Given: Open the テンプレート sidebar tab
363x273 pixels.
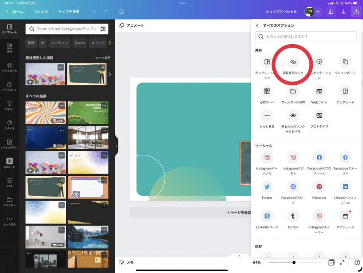Looking at the screenshot, I should click(10, 29).
